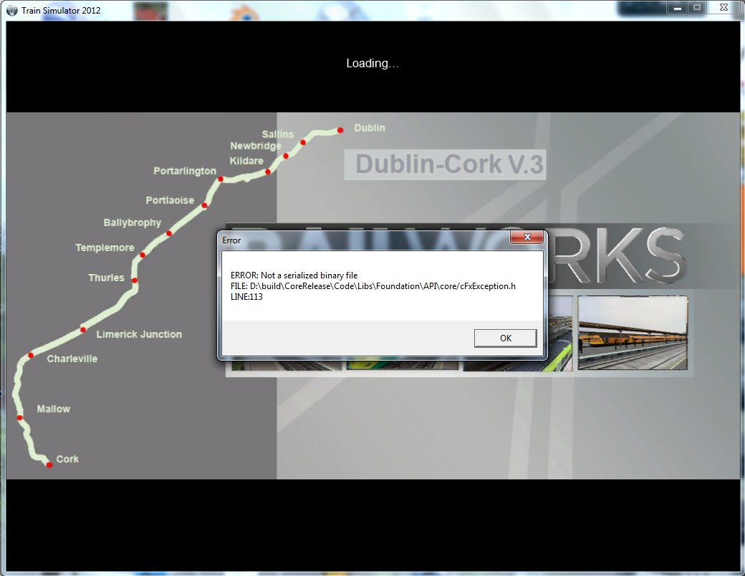
Task: Click the Train Simulator 2012 title bar icon
Action: tap(11, 11)
